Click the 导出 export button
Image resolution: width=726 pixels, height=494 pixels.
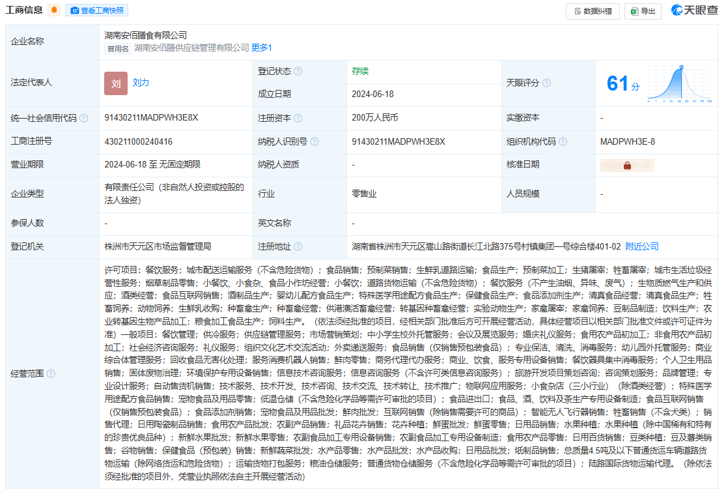click(643, 11)
